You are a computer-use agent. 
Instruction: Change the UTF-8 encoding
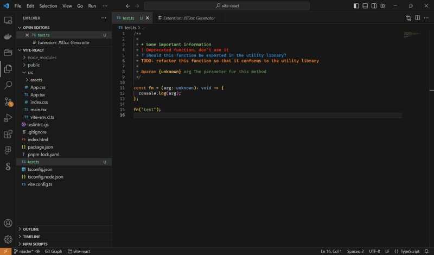click(x=374, y=251)
